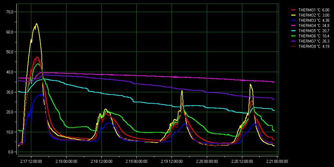This screenshot has height=167, width=334.
Task: Click the yellow spike peak on 2.19 afternoon
Action: click(x=182, y=91)
